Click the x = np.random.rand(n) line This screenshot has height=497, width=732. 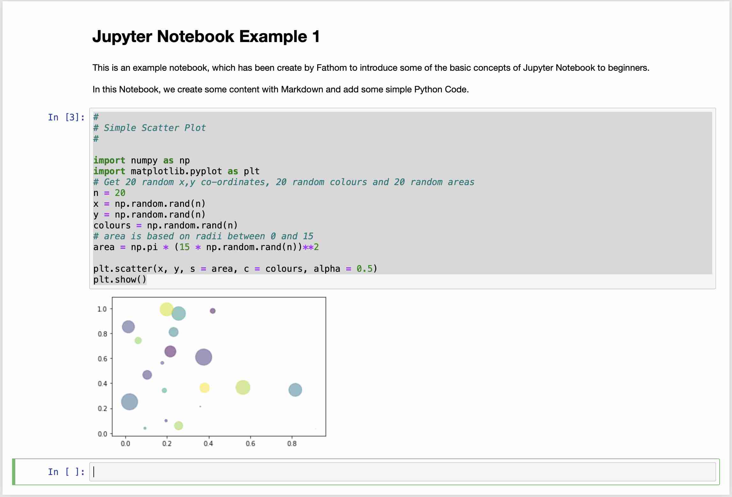tap(149, 204)
